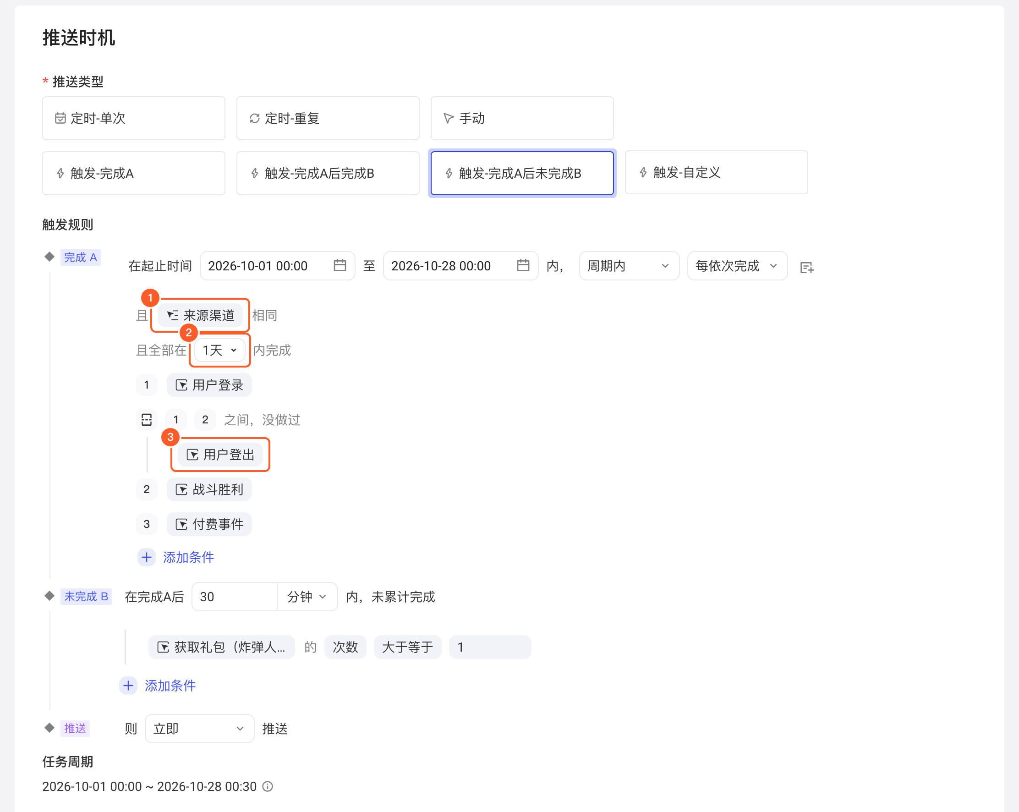Viewport: 1019px width, 812px height.
Task: Click the 用户登出 event tag
Action: pos(220,455)
